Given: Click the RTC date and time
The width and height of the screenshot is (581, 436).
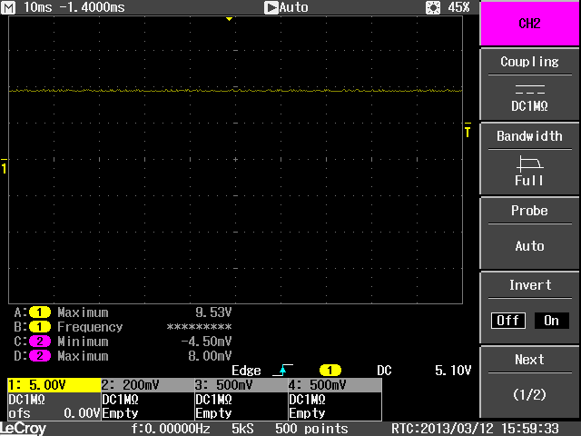Looking at the screenshot, I should point(475,429).
